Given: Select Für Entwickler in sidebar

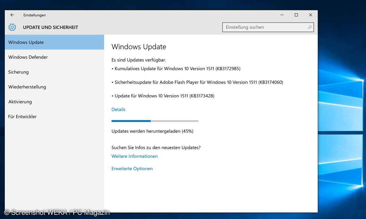Looking at the screenshot, I should click(x=54, y=116).
